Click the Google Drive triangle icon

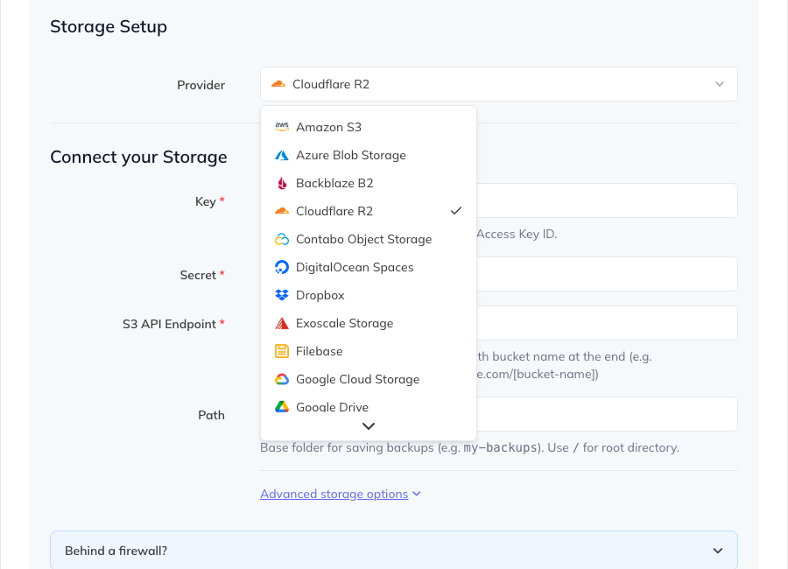(282, 407)
